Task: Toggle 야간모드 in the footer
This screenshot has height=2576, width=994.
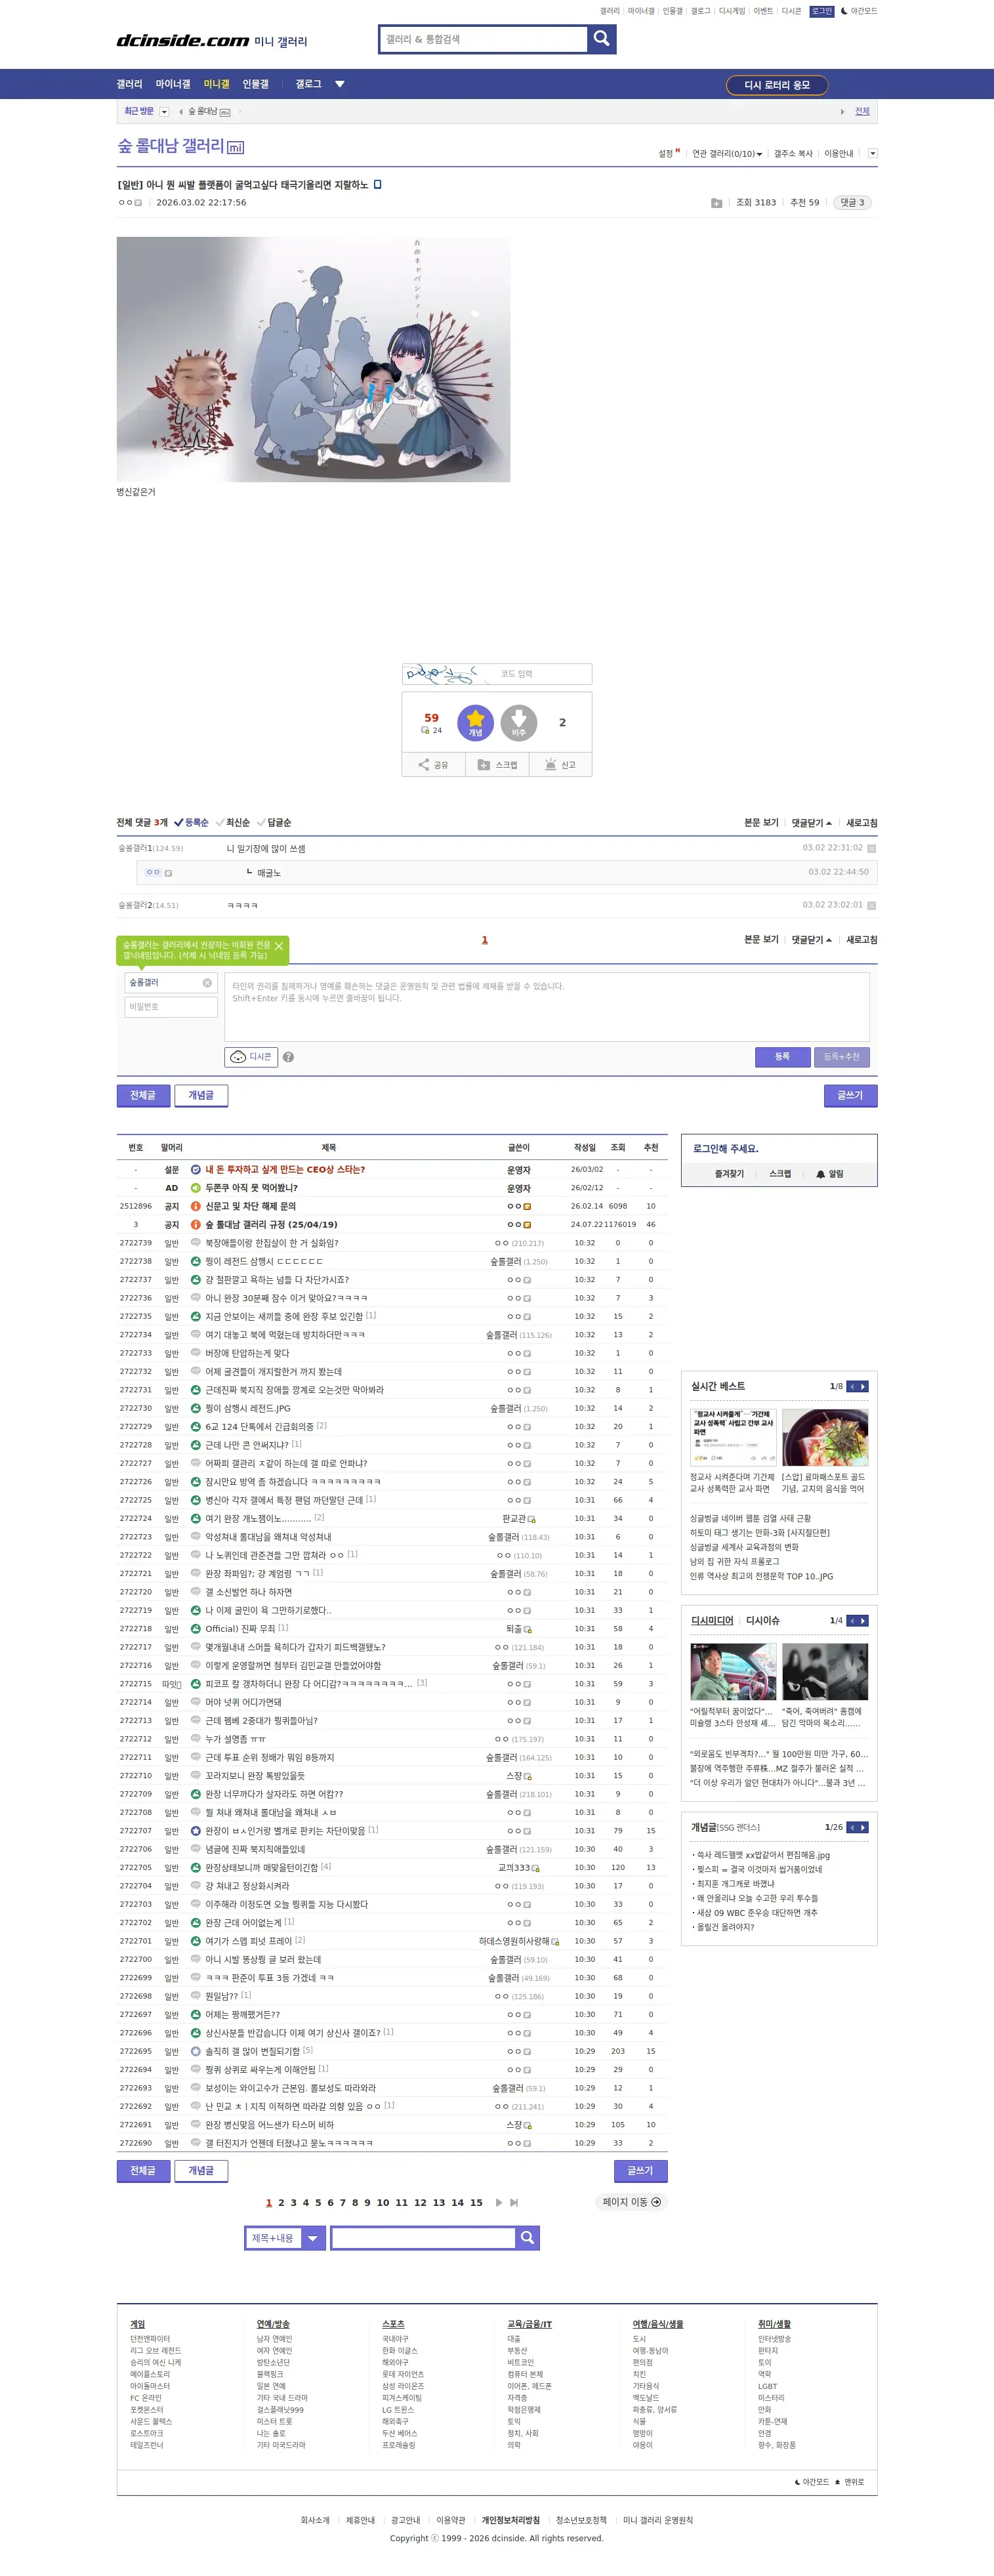Action: [x=812, y=2482]
